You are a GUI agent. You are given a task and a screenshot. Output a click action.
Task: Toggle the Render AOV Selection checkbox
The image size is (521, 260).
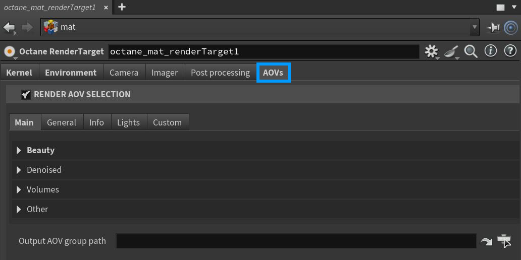click(26, 94)
